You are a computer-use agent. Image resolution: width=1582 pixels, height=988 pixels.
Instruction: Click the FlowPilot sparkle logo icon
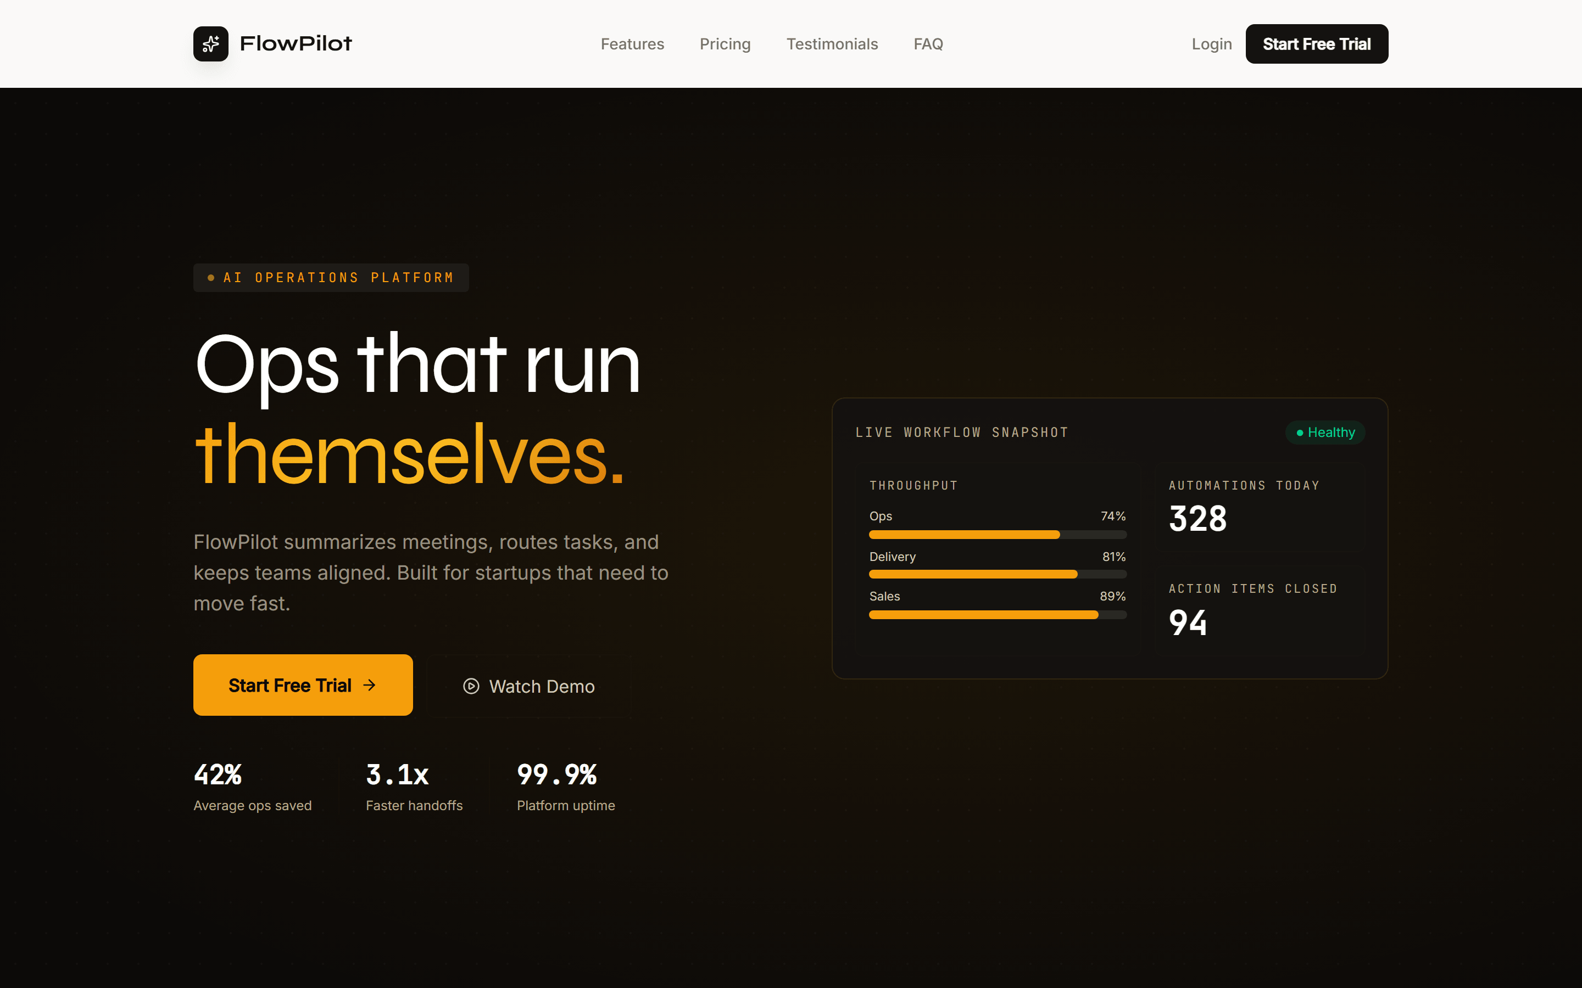click(210, 44)
